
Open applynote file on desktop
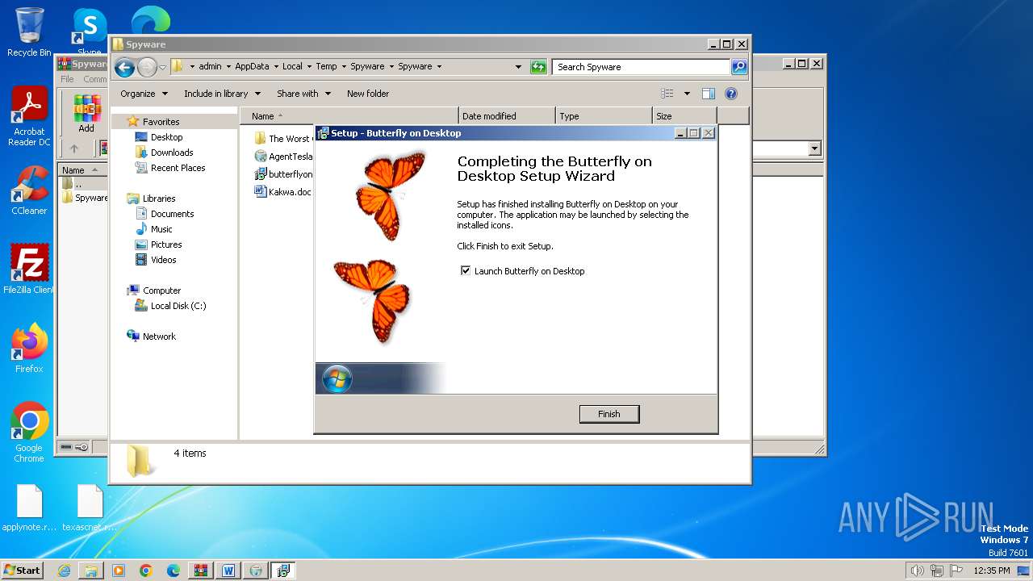coord(29,508)
